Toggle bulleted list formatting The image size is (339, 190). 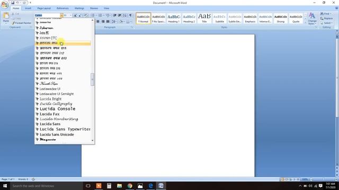click(93, 15)
